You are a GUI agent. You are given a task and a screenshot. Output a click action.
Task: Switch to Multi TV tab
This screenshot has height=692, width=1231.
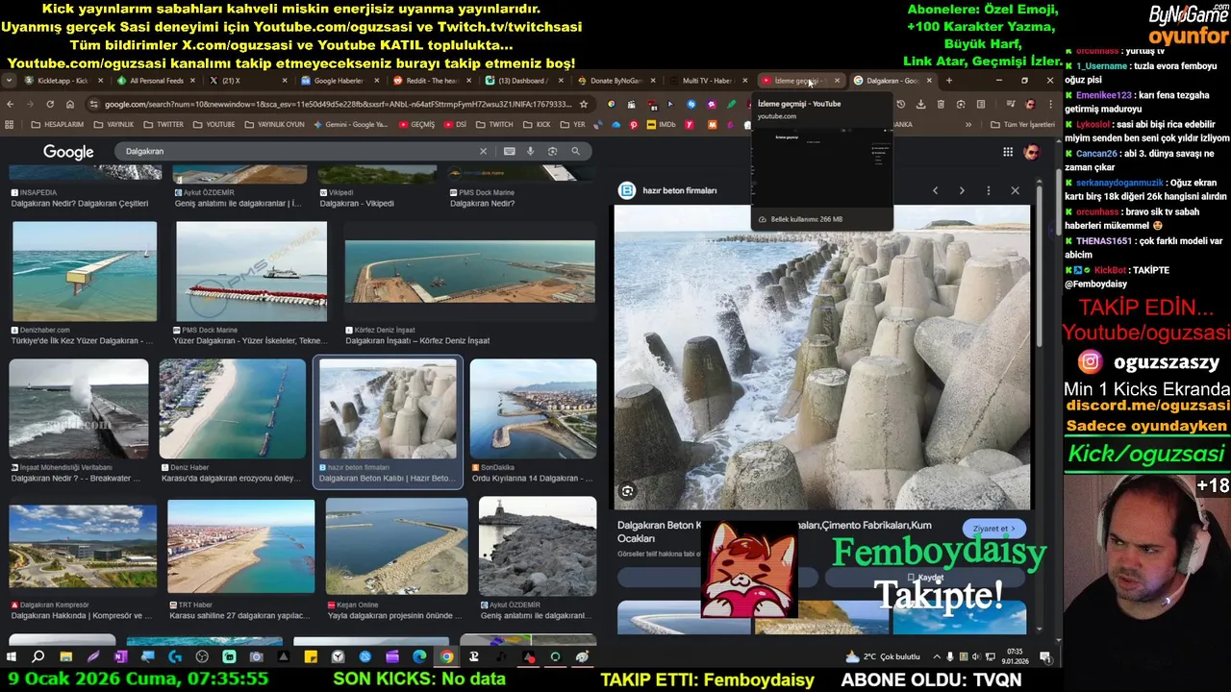(x=707, y=81)
